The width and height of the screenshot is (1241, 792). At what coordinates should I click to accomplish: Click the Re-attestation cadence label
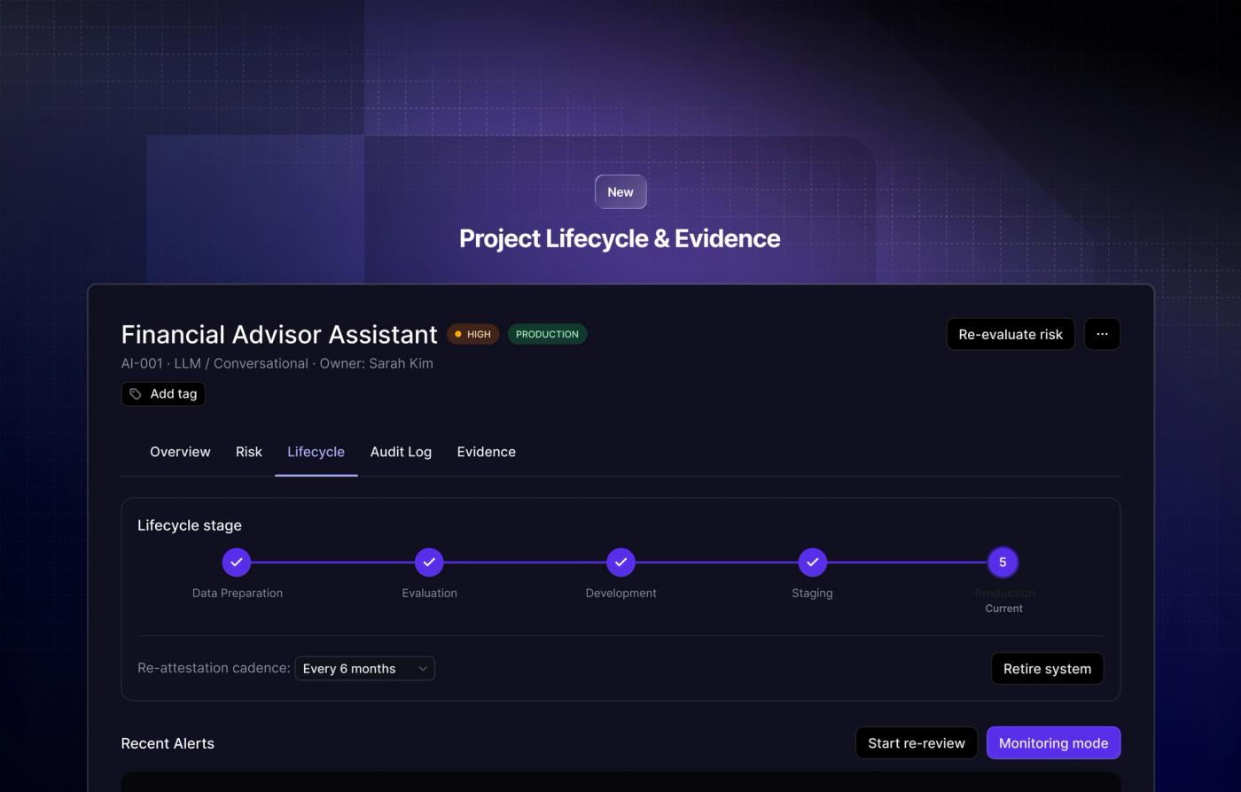tap(214, 668)
